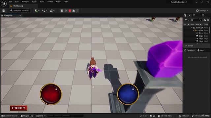Expand the Outliner search history chevron
The width and height of the screenshot is (211, 118).
[200, 20]
